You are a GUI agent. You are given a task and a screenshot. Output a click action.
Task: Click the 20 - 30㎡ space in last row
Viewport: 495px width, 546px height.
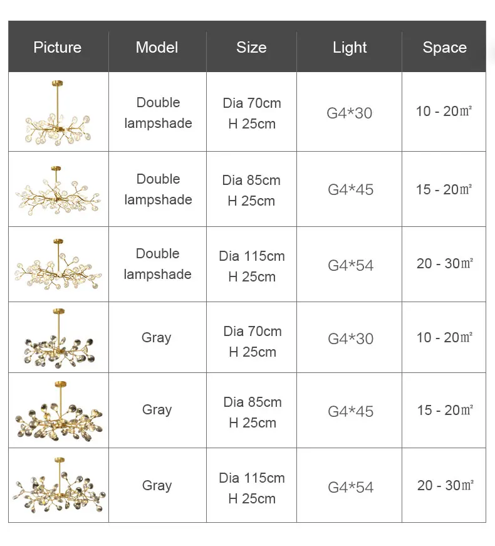point(445,485)
